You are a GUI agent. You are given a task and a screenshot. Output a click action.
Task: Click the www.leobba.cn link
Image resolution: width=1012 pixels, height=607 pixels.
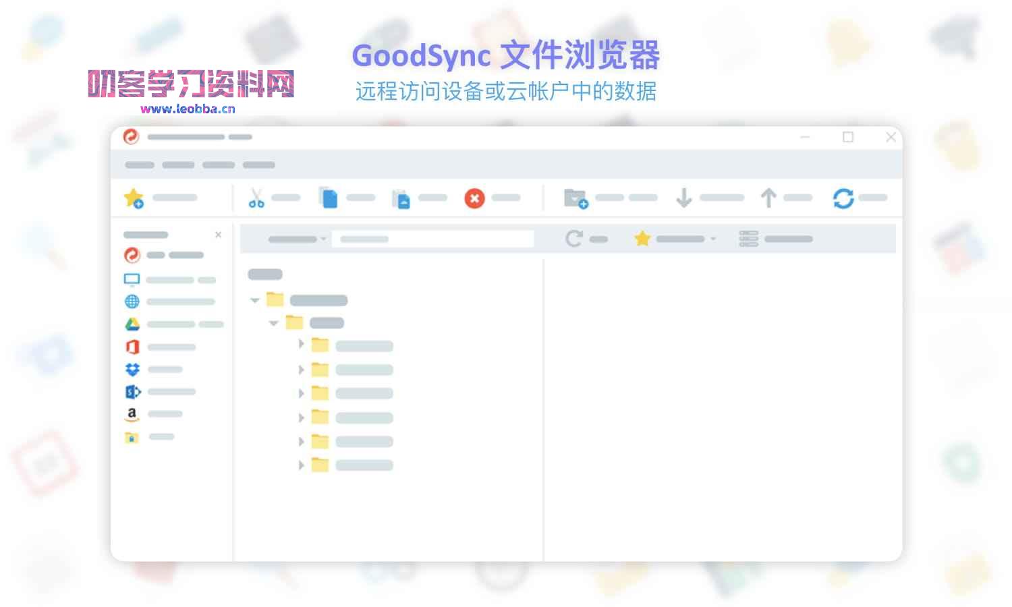188,109
